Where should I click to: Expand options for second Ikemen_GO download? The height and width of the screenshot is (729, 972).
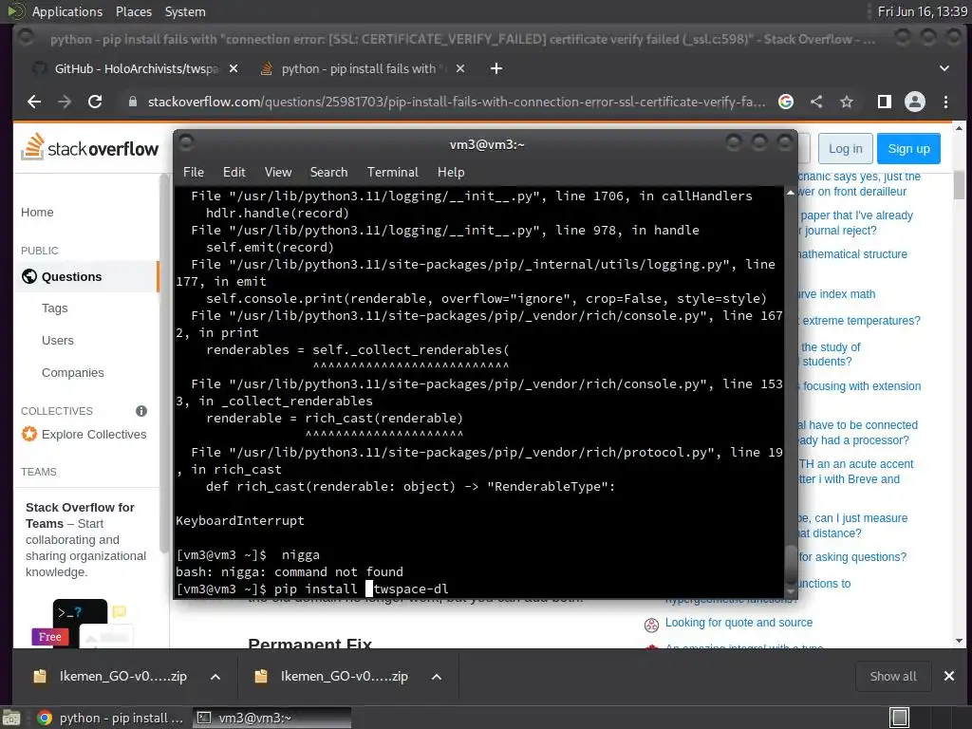tap(437, 676)
